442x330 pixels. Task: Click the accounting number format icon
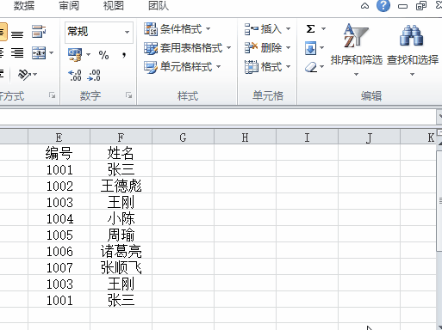pos(75,54)
